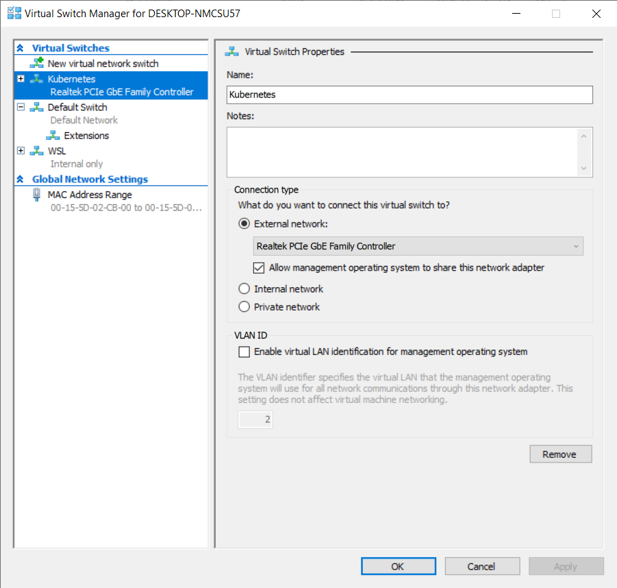Image resolution: width=617 pixels, height=588 pixels.
Task: Click the Extensions icon under Default Switch
Action: click(53, 136)
